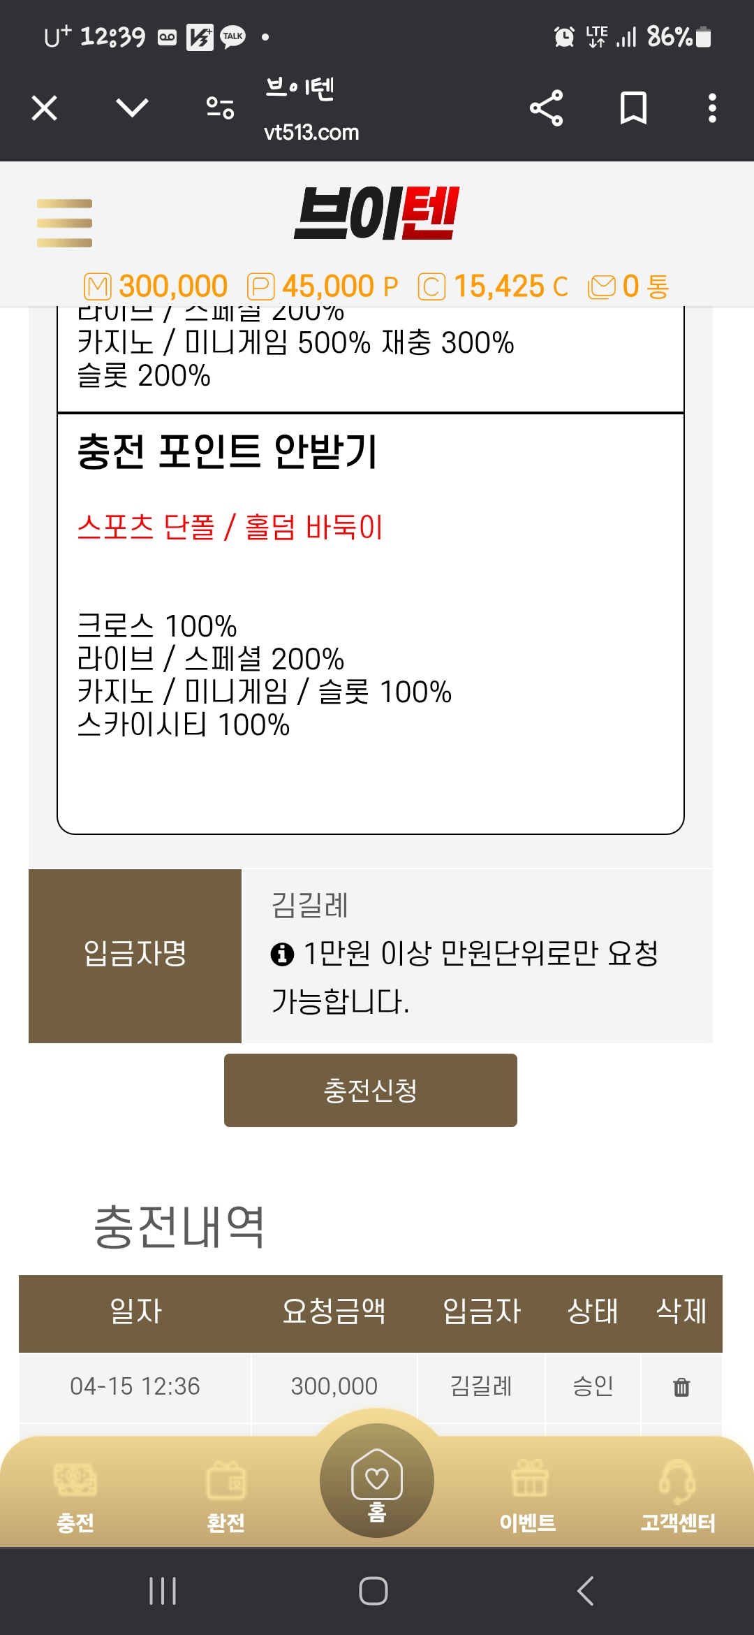Open the message inbox envelope counter
This screenshot has height=1635, width=754.
click(x=629, y=286)
